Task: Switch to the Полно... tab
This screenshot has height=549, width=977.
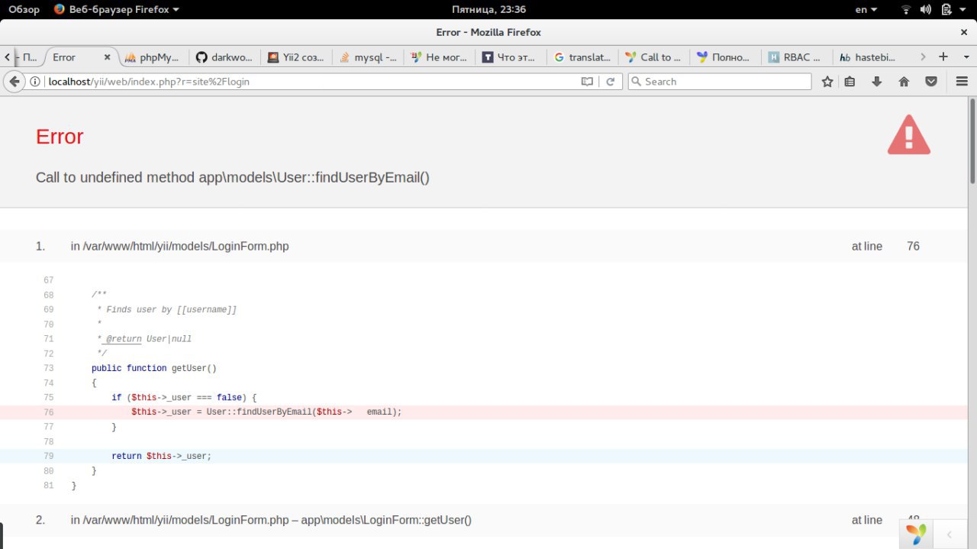Action: click(725, 57)
